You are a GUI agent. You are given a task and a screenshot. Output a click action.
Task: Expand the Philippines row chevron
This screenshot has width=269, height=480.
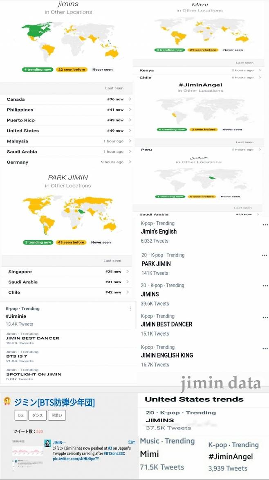click(x=130, y=110)
